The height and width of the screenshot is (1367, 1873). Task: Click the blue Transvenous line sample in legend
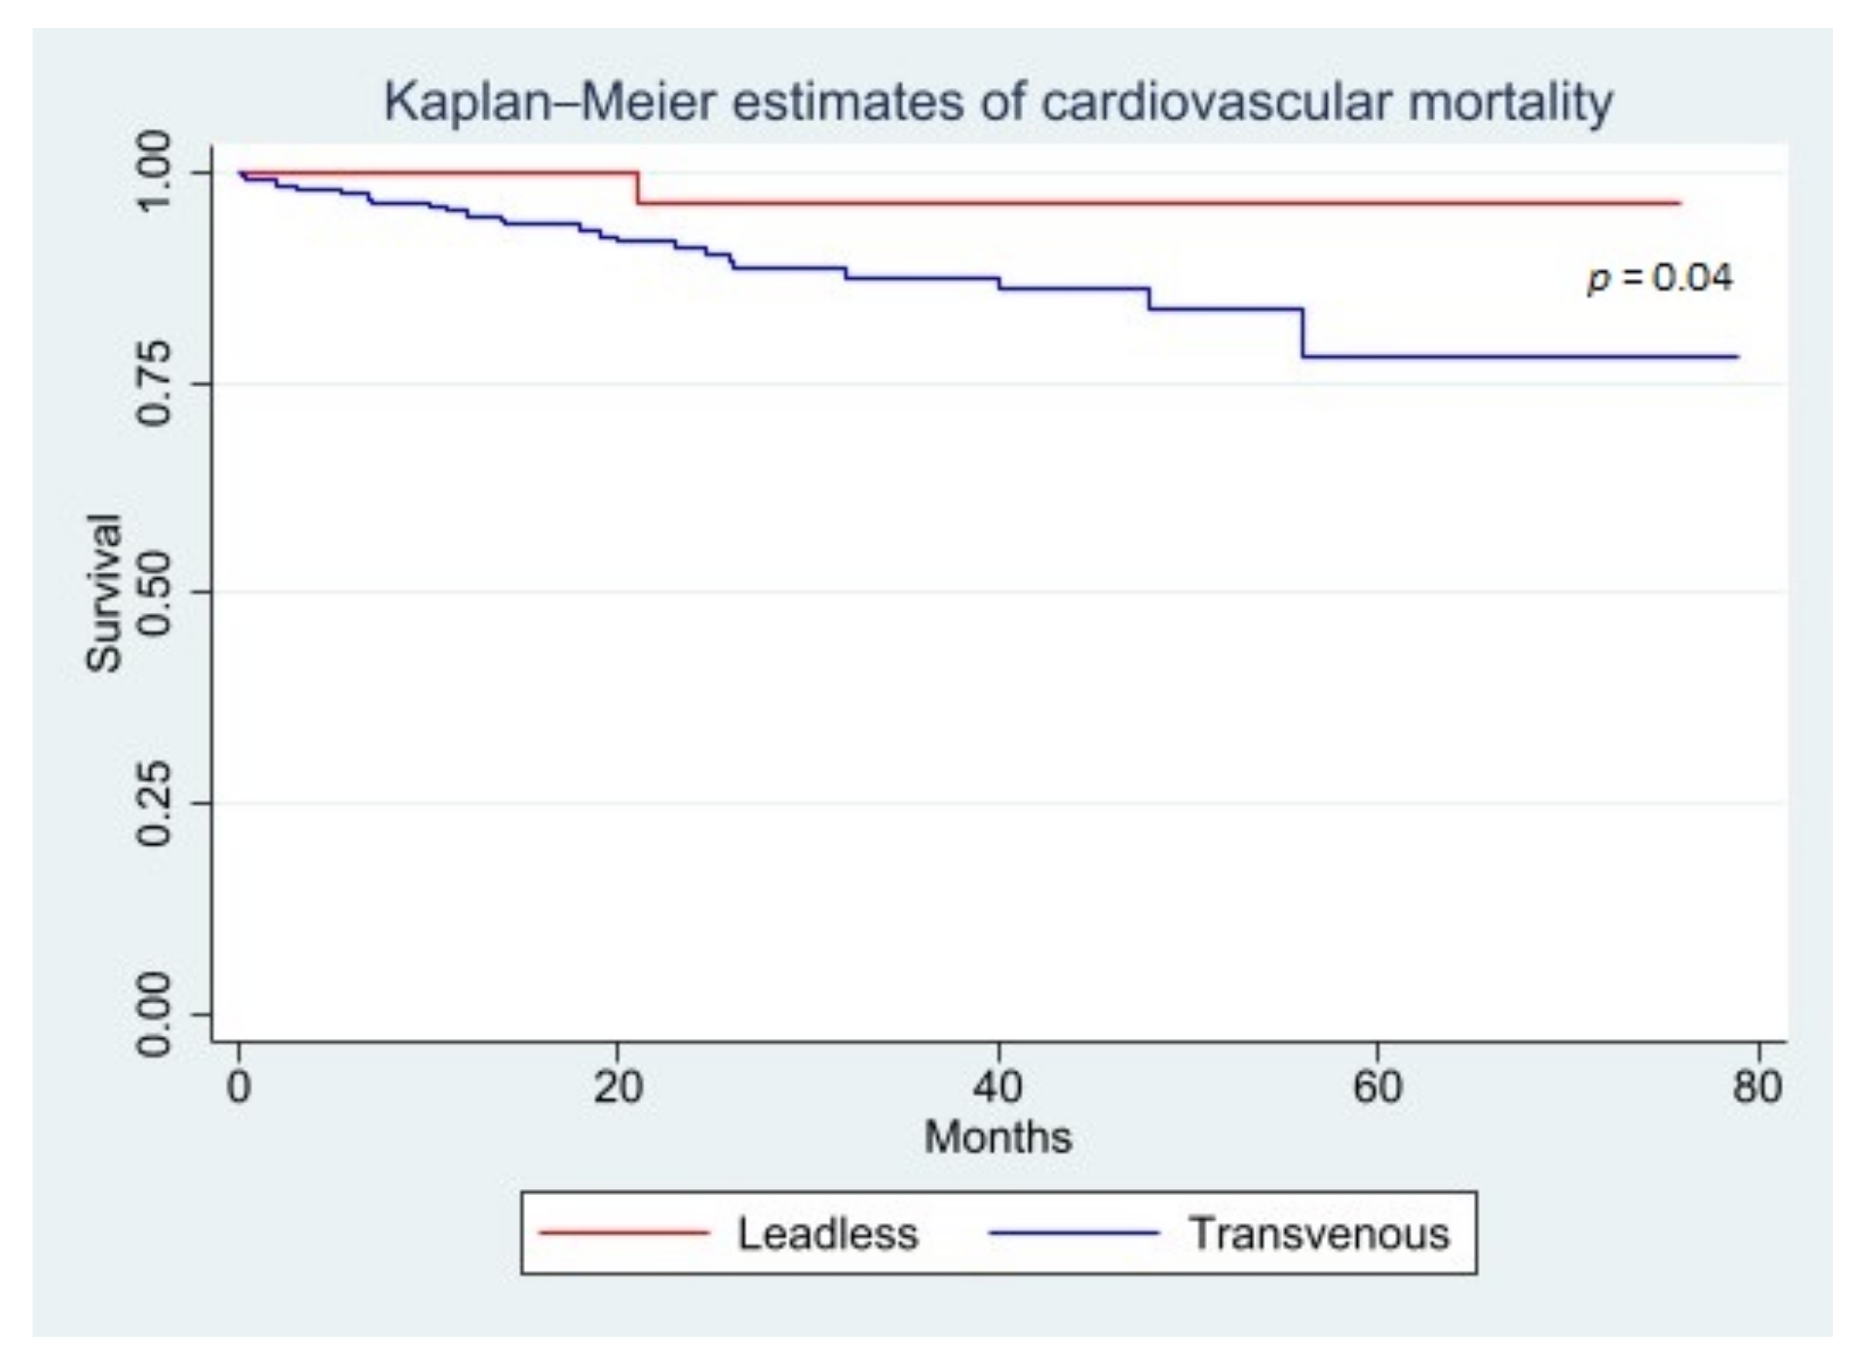[x=1073, y=1233]
